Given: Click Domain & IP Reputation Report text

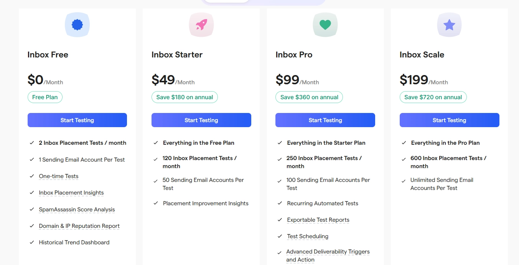Looking at the screenshot, I should point(79,226).
